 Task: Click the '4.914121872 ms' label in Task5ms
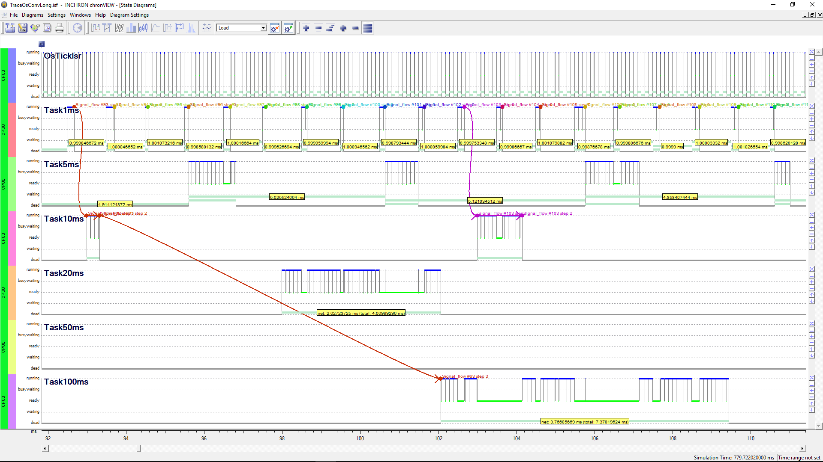coord(115,204)
